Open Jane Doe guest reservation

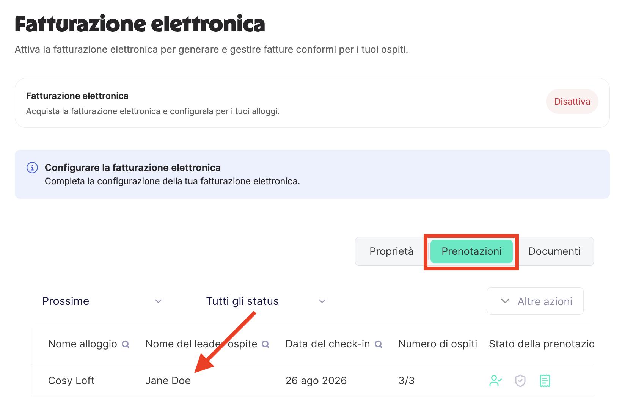pos(168,381)
